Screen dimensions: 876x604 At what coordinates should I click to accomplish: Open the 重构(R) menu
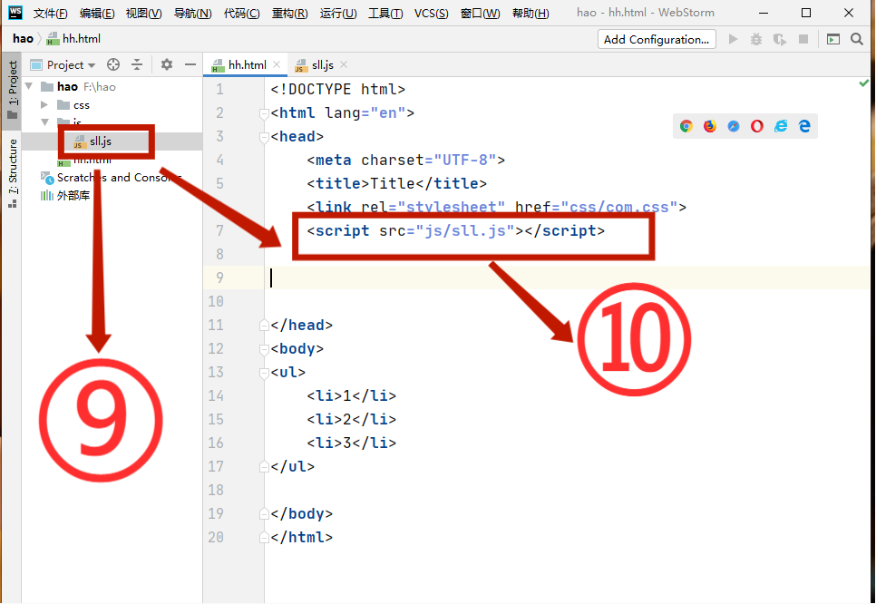[x=289, y=13]
